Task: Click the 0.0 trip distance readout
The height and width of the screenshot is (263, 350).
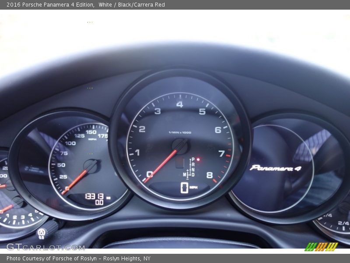Action: 99,203
